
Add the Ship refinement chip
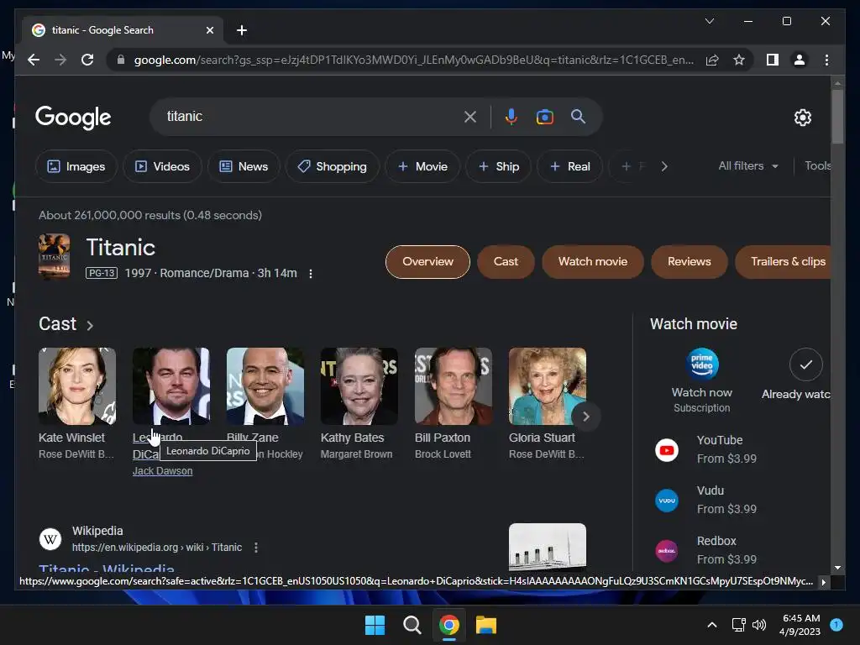click(499, 166)
